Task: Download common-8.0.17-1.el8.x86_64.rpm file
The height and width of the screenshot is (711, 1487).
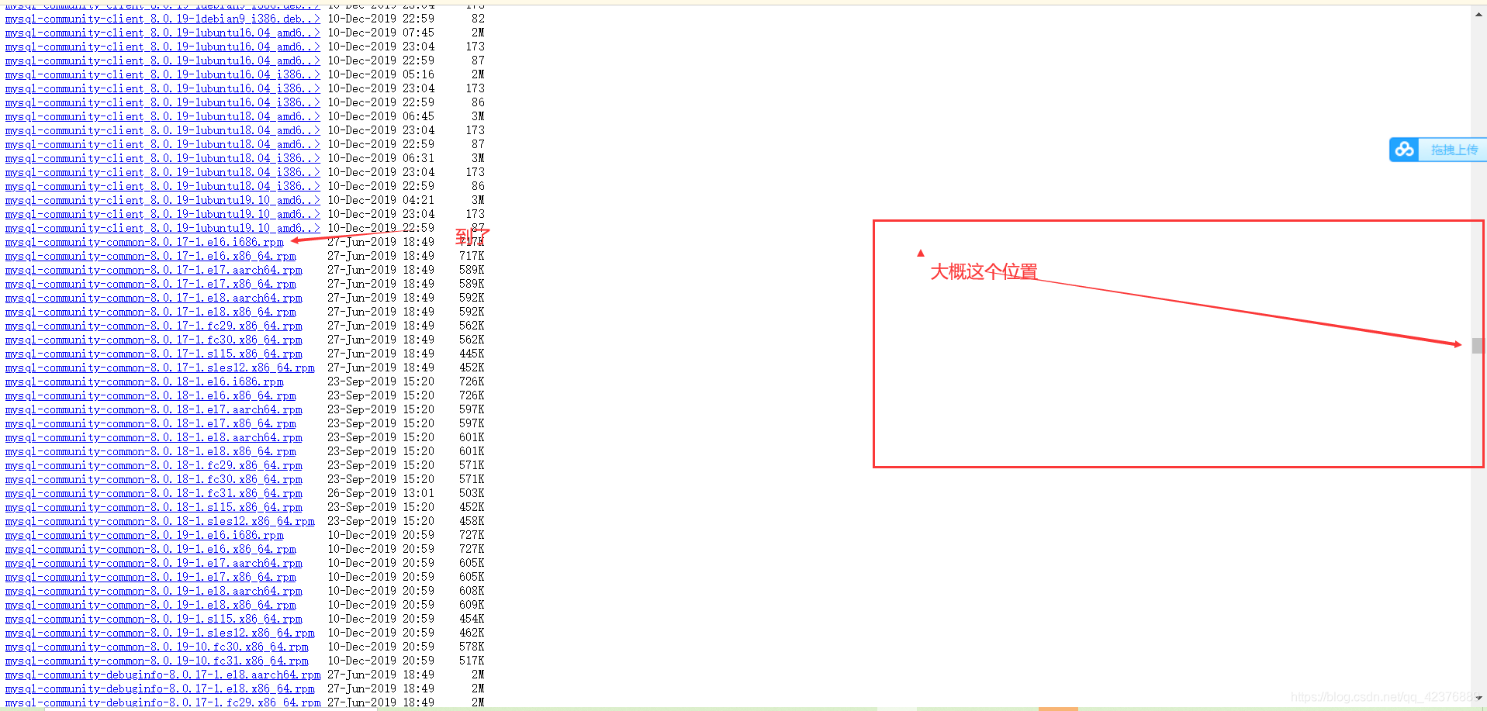Action: click(150, 312)
